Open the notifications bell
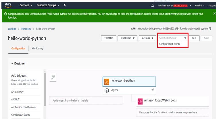 pyautogui.click(x=153, y=5)
